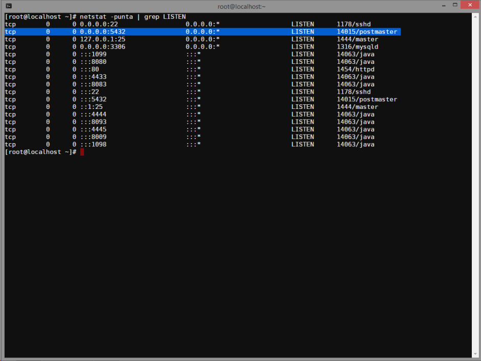Image resolution: width=481 pixels, height=361 pixels.
Task: Click the root@localhost:~ window title
Action: (242, 6)
